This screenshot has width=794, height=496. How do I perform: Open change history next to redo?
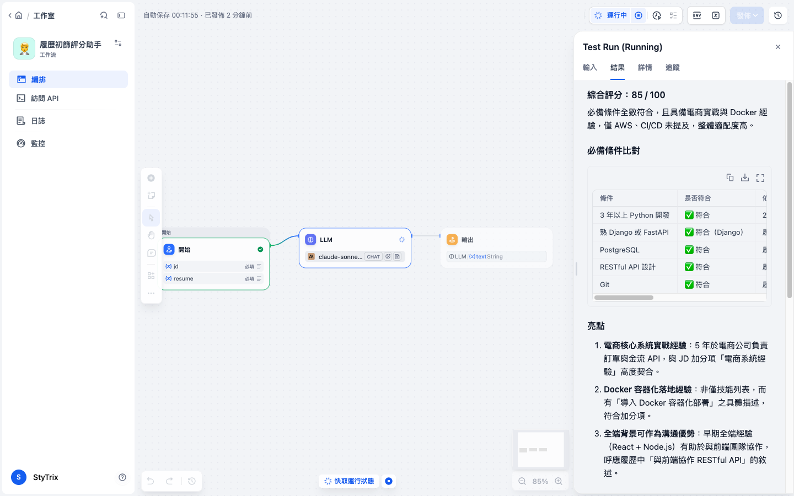[x=192, y=481]
